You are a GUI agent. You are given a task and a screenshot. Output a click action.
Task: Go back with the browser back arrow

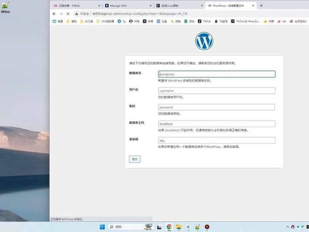click(54, 14)
